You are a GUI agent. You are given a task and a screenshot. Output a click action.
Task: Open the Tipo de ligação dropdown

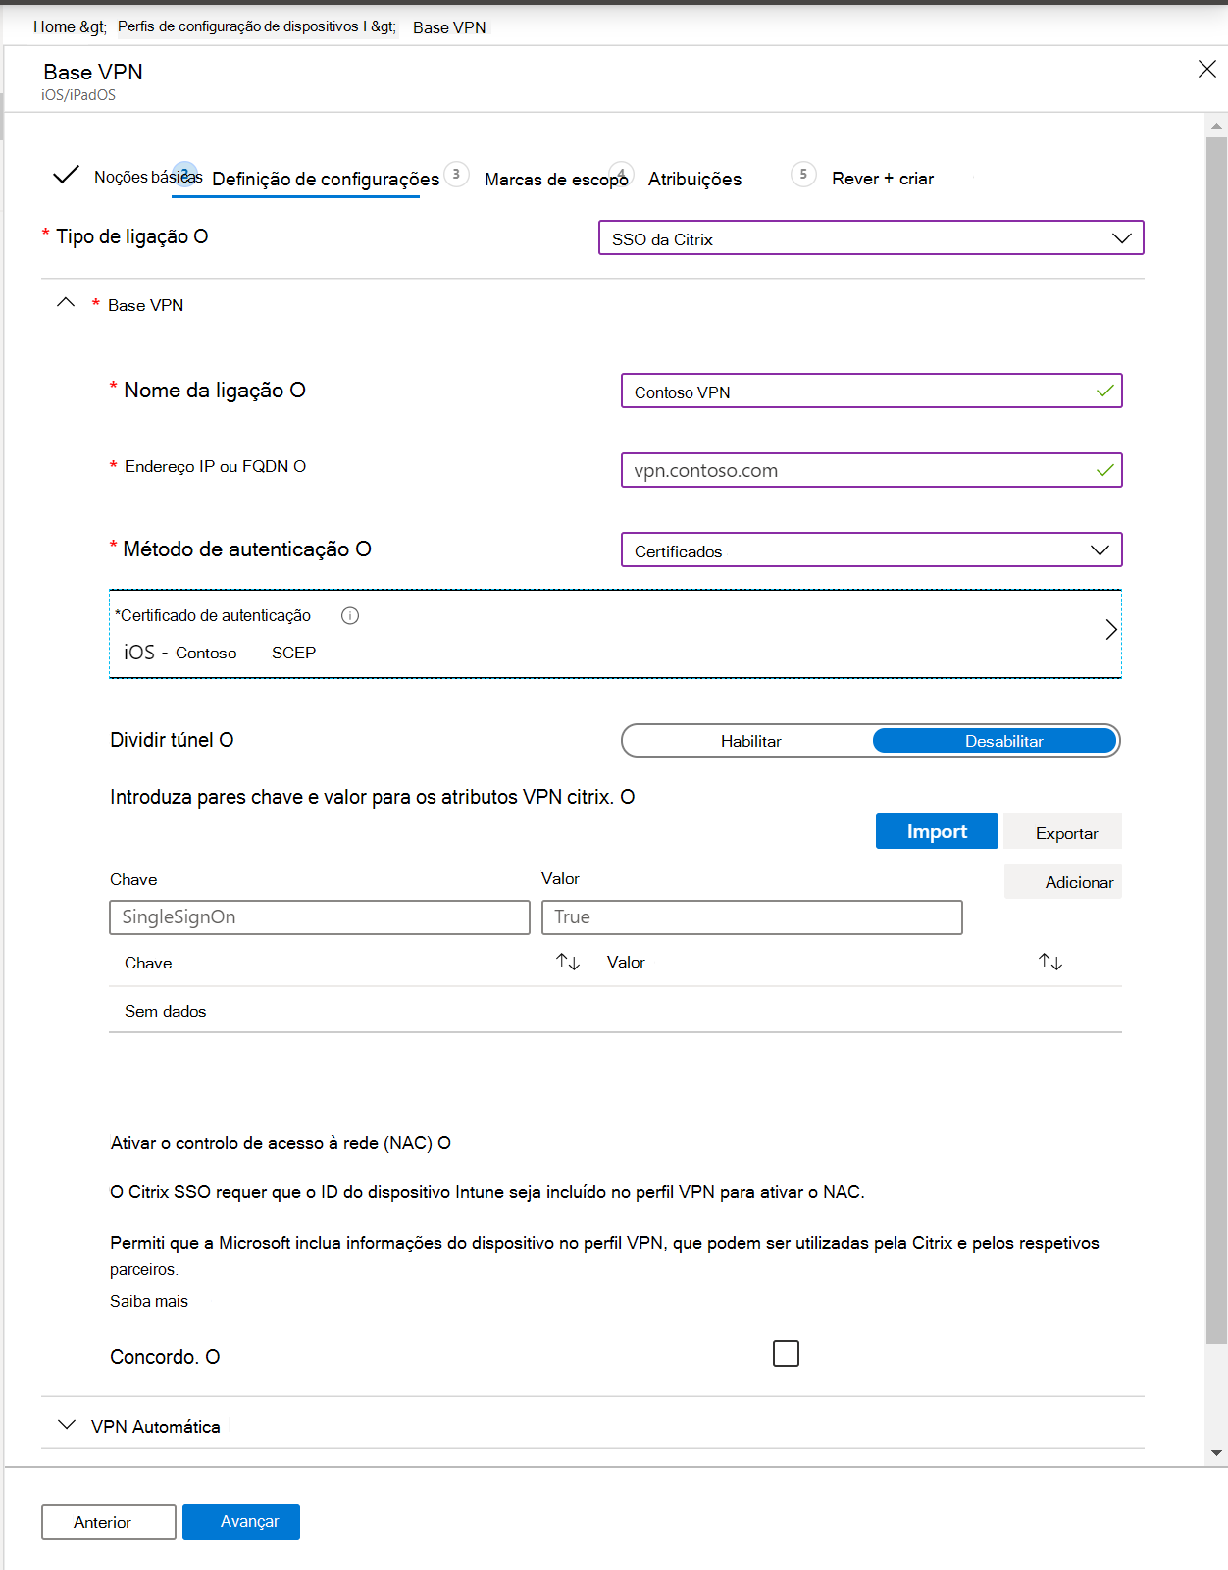871,238
